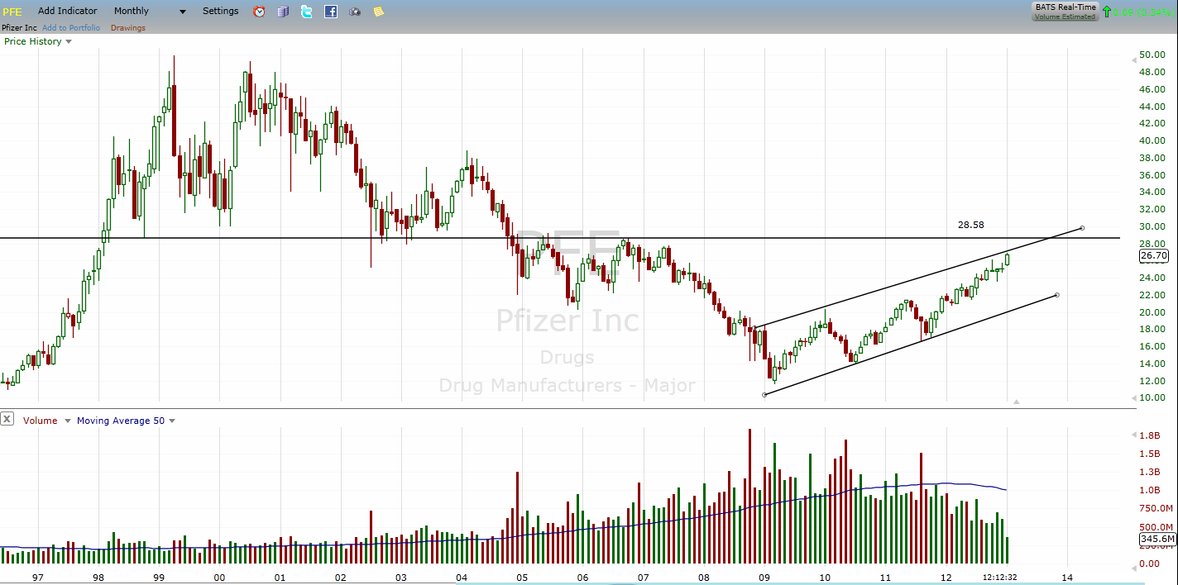The width and height of the screenshot is (1178, 585).
Task: Click the 750.0M volume axis label
Action: [1156, 509]
